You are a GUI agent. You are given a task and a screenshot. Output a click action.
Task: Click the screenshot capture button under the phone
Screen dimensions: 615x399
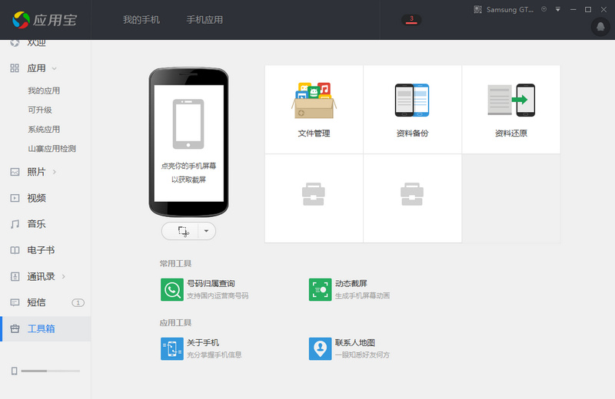pos(181,231)
